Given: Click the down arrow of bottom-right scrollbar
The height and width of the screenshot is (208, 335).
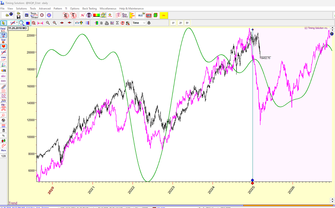Looking at the screenshot, I should pyautogui.click(x=332, y=201).
